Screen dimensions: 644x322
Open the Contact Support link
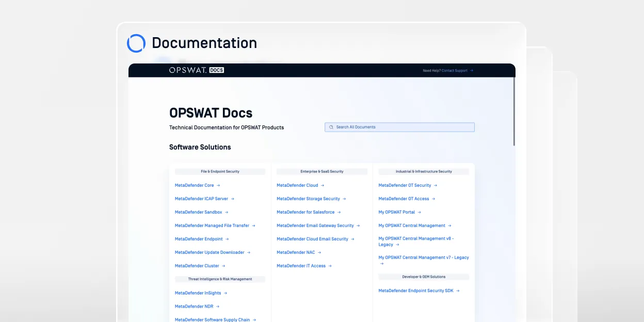[x=454, y=71]
